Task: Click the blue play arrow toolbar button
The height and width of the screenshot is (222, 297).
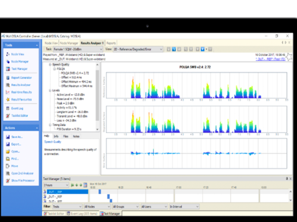Action: click(x=203, y=49)
